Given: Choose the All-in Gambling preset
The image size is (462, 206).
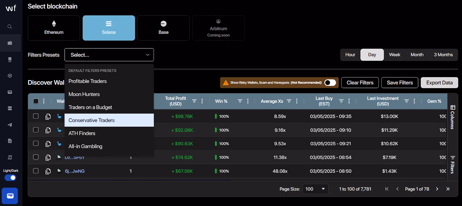Looking at the screenshot, I should 109,146.
